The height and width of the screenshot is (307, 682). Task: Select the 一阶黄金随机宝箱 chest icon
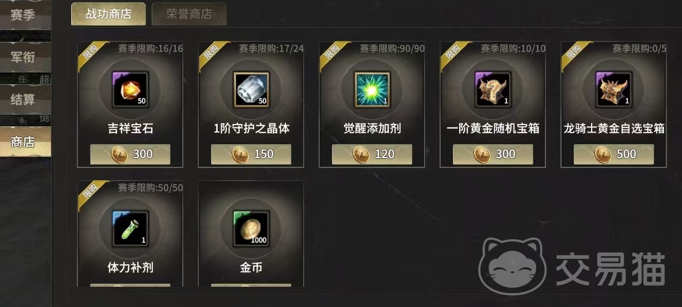point(493,90)
